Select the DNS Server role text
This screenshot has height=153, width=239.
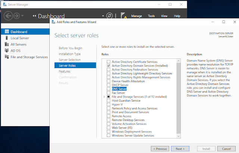point(119,89)
